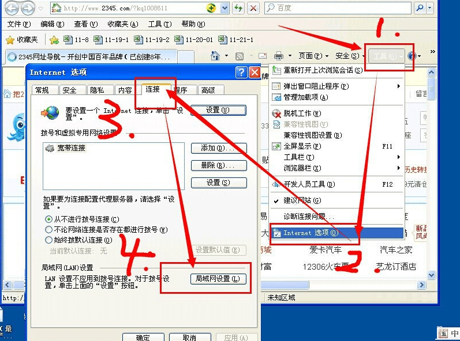Image resolution: width=460 pixels, height=341 pixels.
Task: Open the 11-21-1 favorites bookmark
Action: click(x=236, y=40)
